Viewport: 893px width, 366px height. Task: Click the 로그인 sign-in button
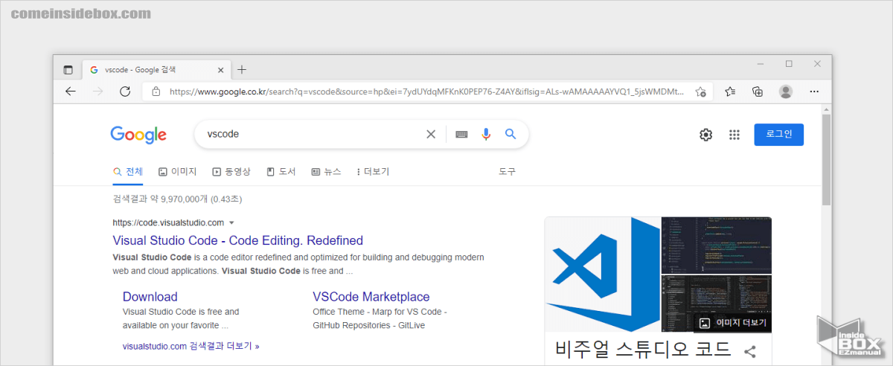(x=778, y=135)
